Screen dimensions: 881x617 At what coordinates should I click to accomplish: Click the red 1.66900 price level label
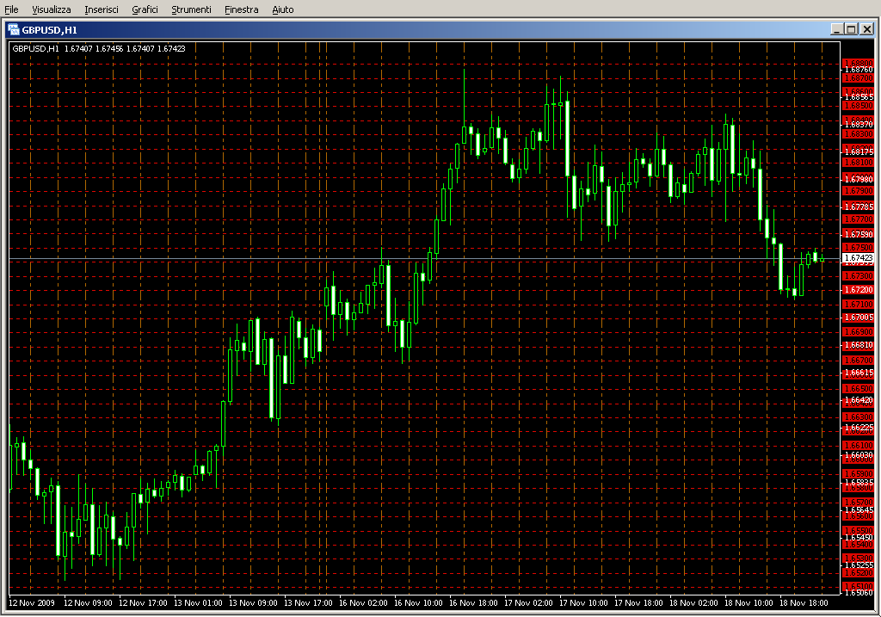(x=859, y=331)
